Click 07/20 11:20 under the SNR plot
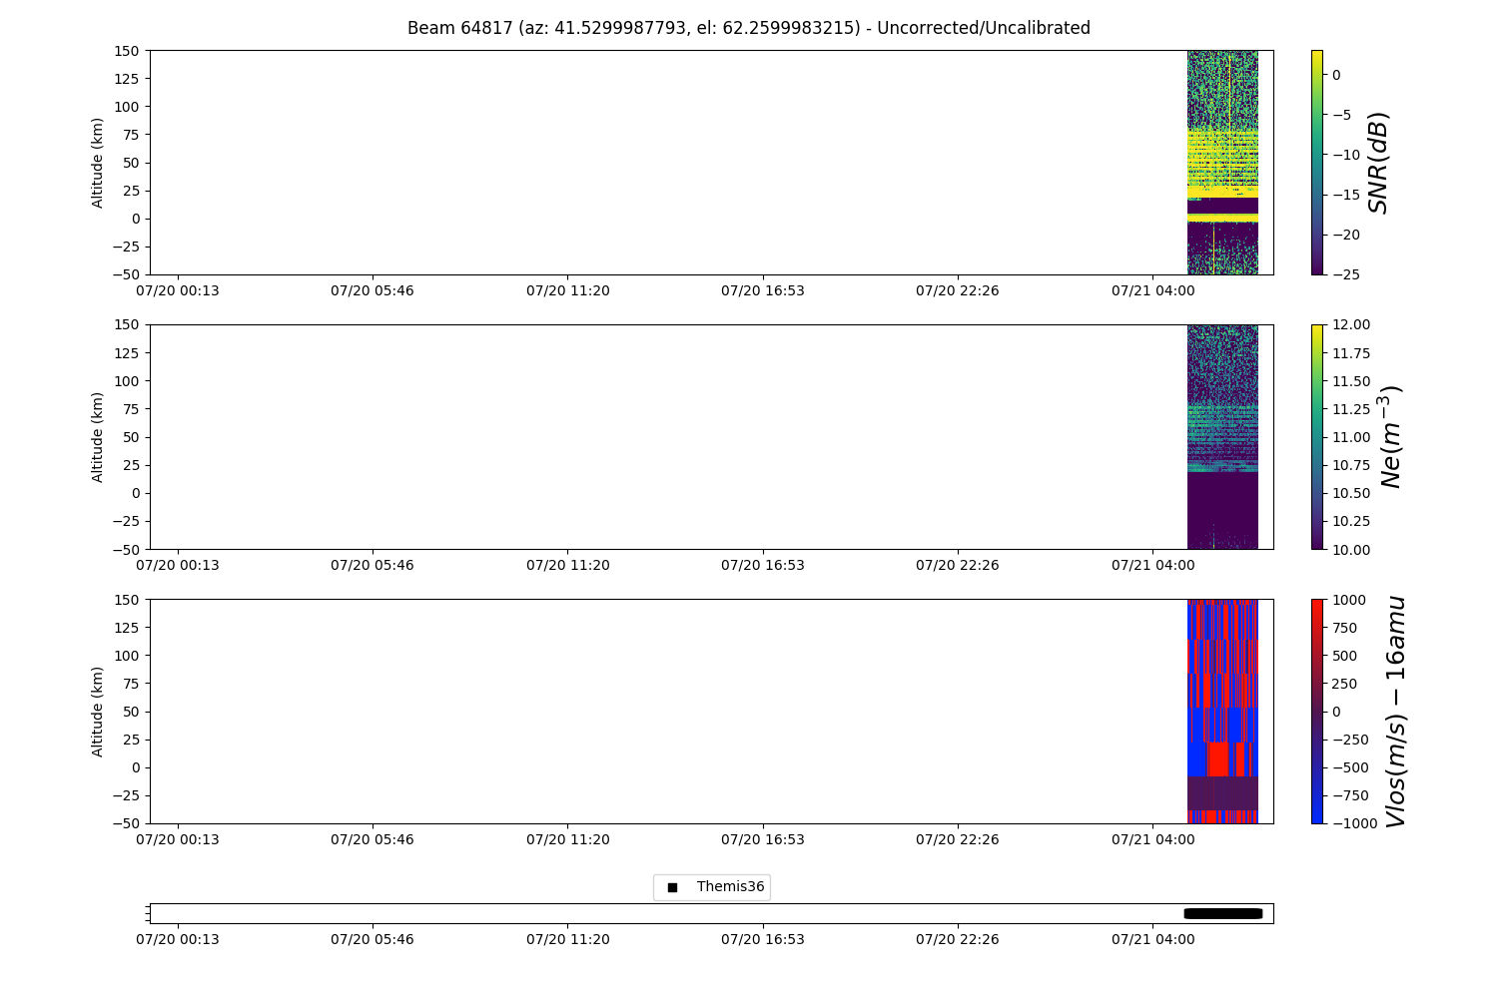 click(568, 290)
